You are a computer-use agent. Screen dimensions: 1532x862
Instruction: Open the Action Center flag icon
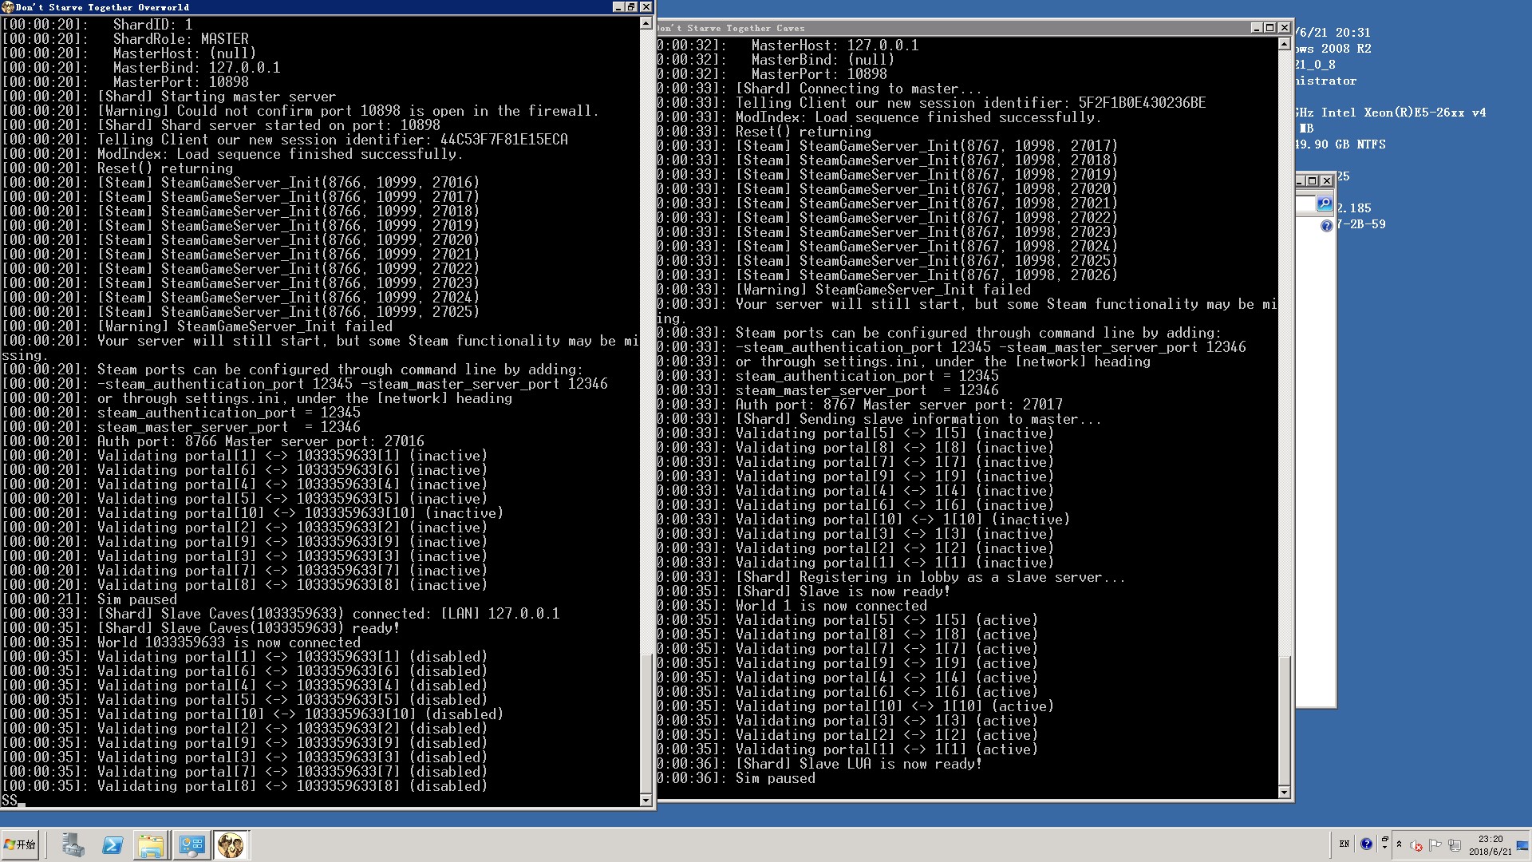coord(1435,845)
